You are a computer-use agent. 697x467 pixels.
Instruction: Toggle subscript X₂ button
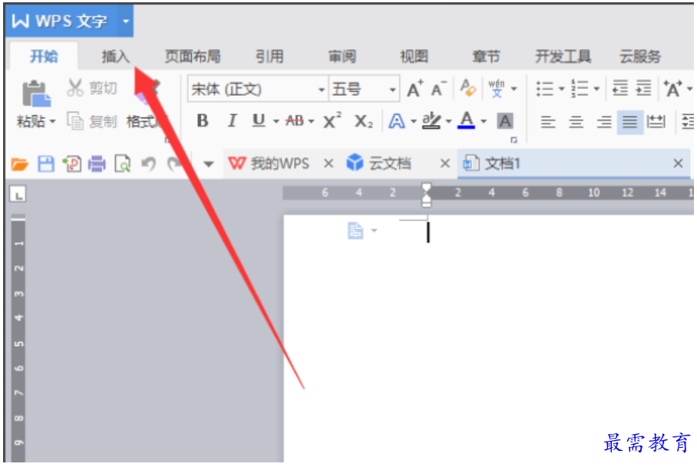click(364, 121)
